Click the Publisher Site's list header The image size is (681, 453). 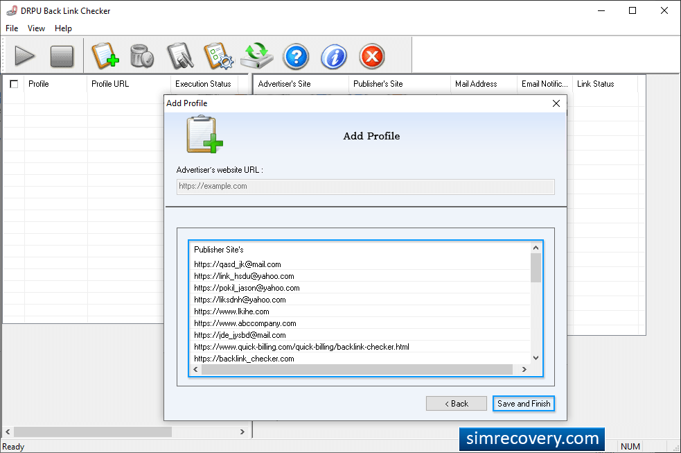[360, 250]
